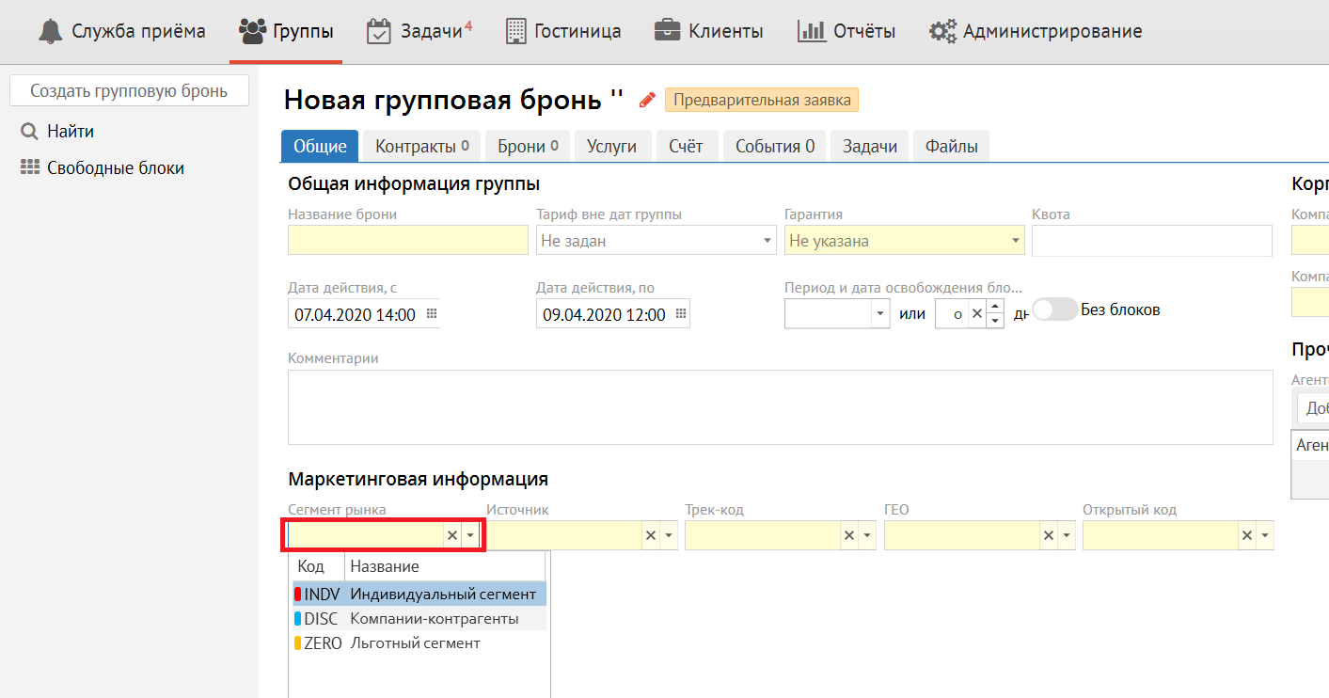The image size is (1329, 698).
Task: Toggle the Без блоков switch
Action: [1054, 309]
